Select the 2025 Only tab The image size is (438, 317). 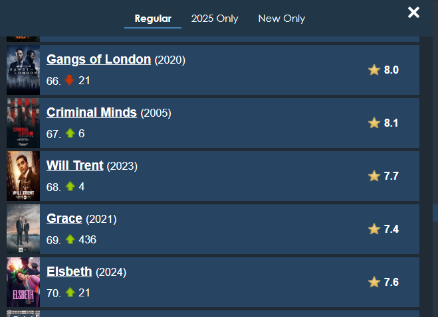pyautogui.click(x=215, y=19)
